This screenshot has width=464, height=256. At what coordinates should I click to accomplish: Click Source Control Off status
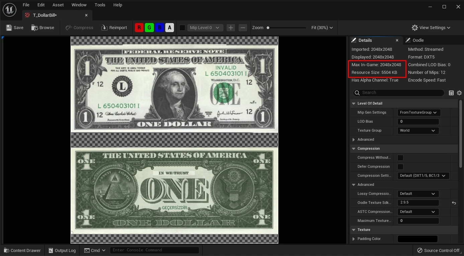[438, 250]
